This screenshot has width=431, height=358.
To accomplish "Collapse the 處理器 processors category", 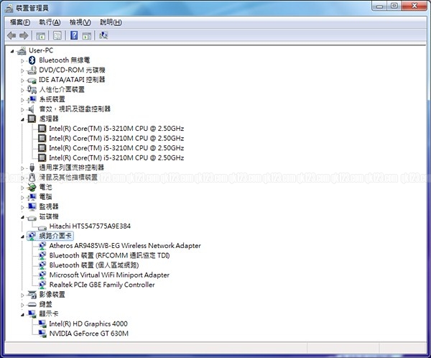I will (23, 119).
